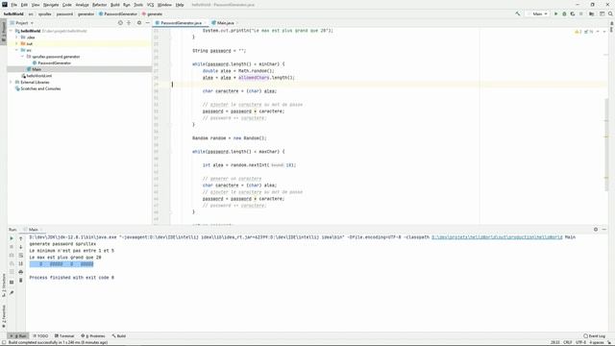Print console output icon
The width and height of the screenshot is (615, 346).
tap(21, 272)
